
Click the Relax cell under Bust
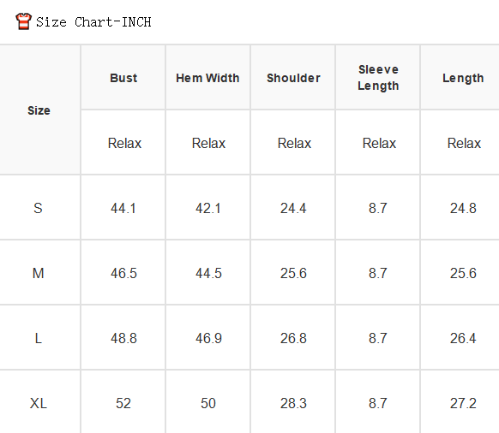pos(124,143)
